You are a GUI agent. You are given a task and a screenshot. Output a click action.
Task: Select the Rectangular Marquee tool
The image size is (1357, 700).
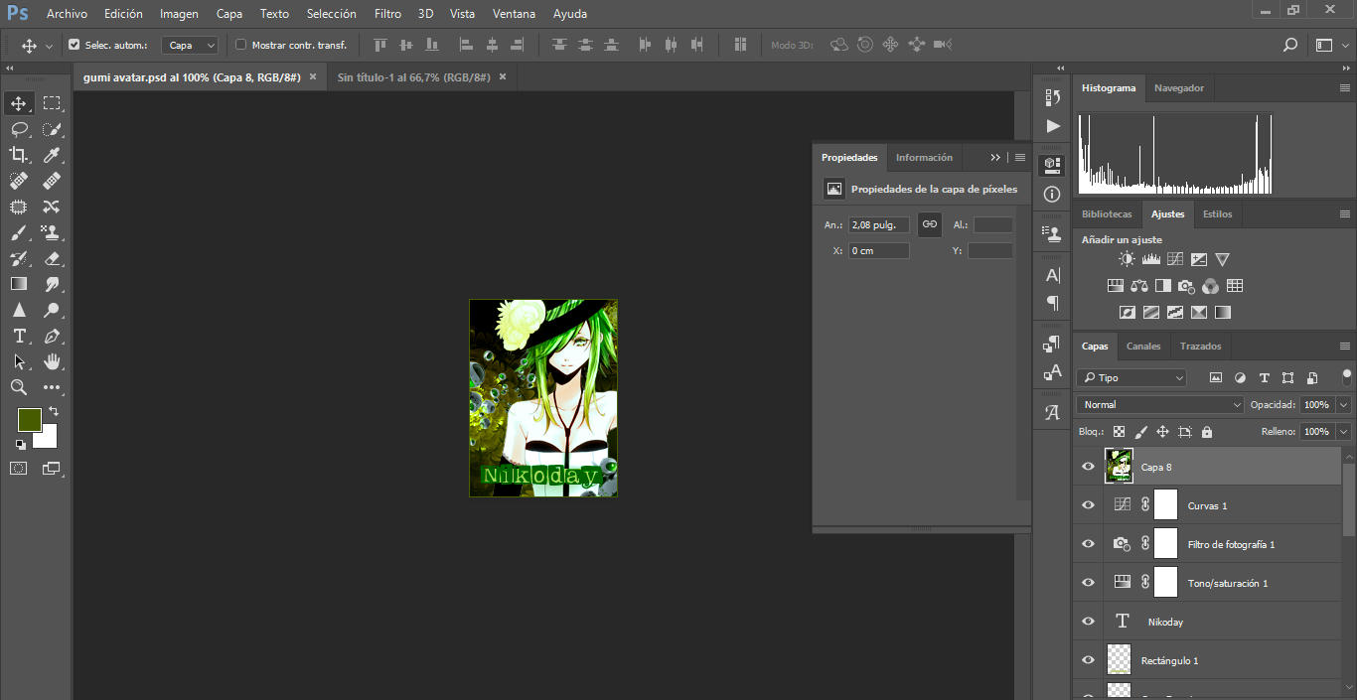(x=52, y=103)
